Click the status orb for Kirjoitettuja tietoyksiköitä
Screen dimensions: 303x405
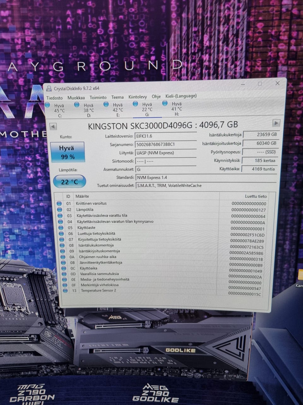click(x=62, y=240)
